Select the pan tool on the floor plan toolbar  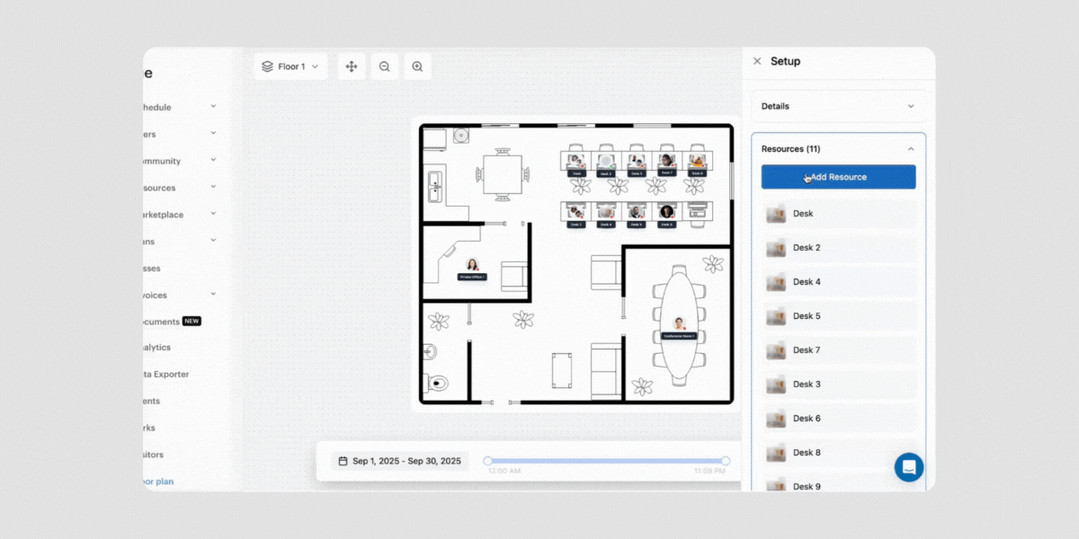351,66
